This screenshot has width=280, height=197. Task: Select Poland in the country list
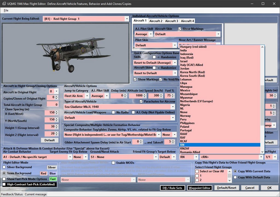pyautogui.click(x=220, y=127)
